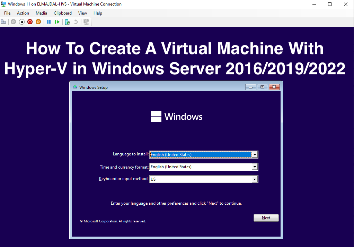This screenshot has height=247, width=354.
Task: Send Ctrl+Alt+Delete using the keyboard toolbar icon
Action: point(3,22)
